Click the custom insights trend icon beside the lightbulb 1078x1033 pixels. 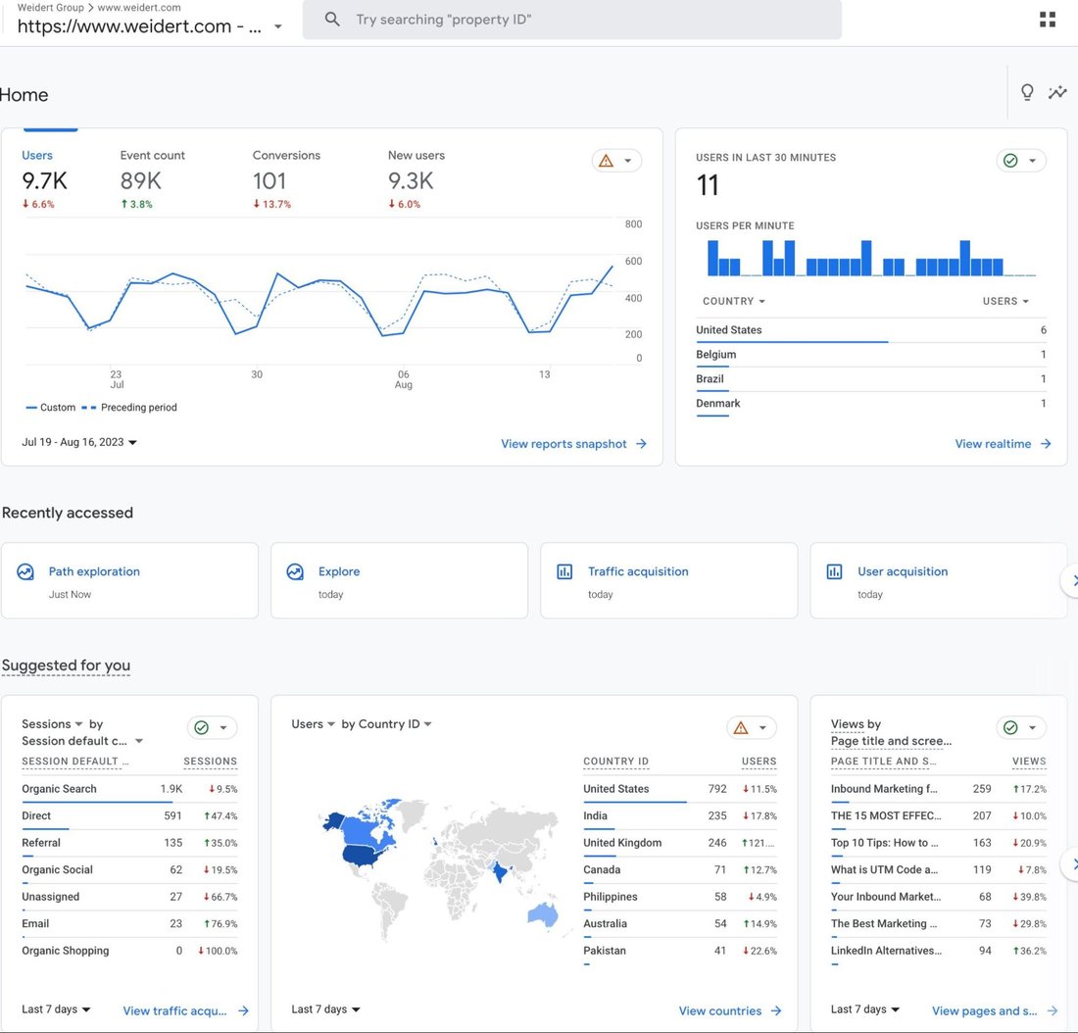tap(1058, 91)
